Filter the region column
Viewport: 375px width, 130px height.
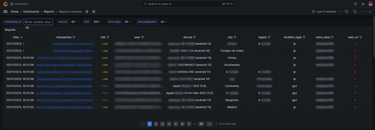point(269,37)
